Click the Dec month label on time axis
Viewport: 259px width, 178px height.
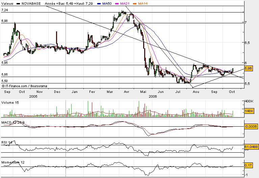(x=57, y=92)
